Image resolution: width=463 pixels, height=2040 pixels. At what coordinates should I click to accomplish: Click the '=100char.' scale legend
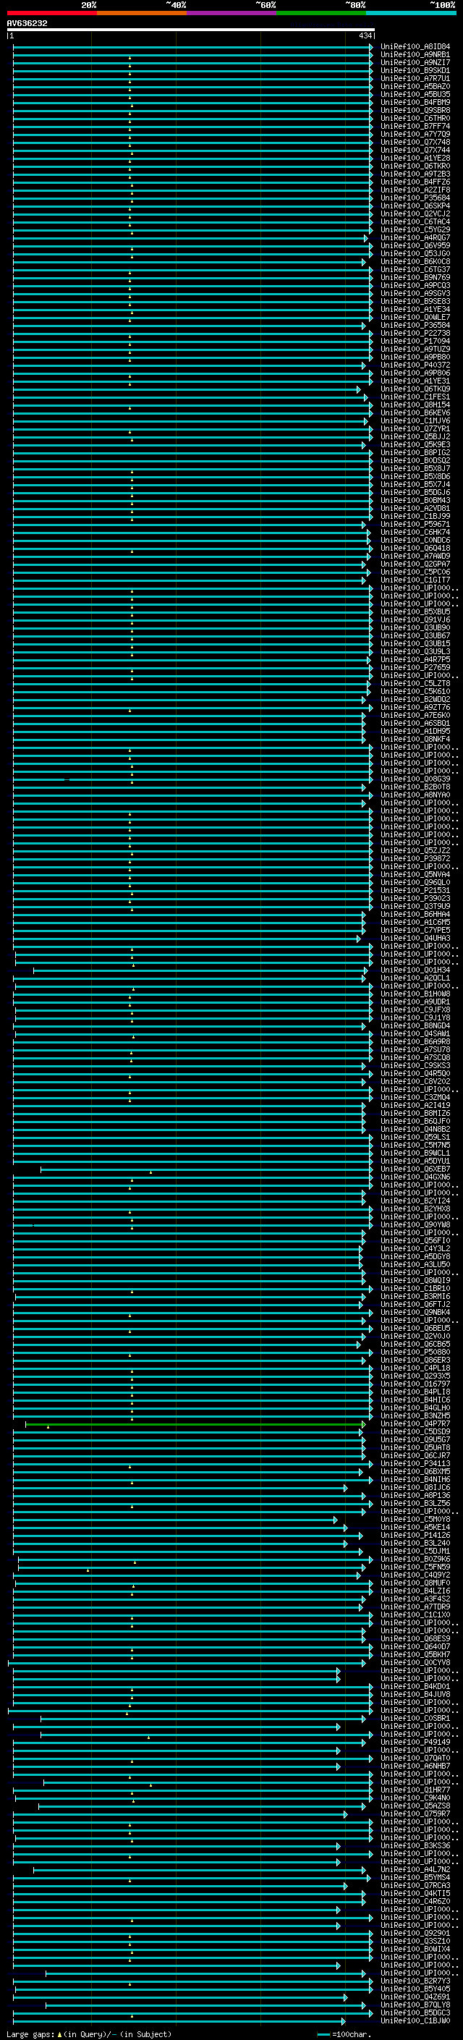(343, 2034)
